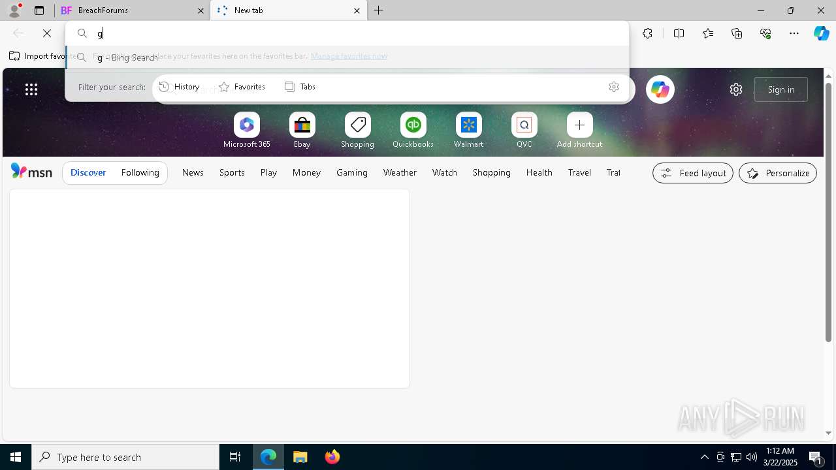The height and width of the screenshot is (470, 836).
Task: Select the Discover feed tab
Action: coord(88,172)
